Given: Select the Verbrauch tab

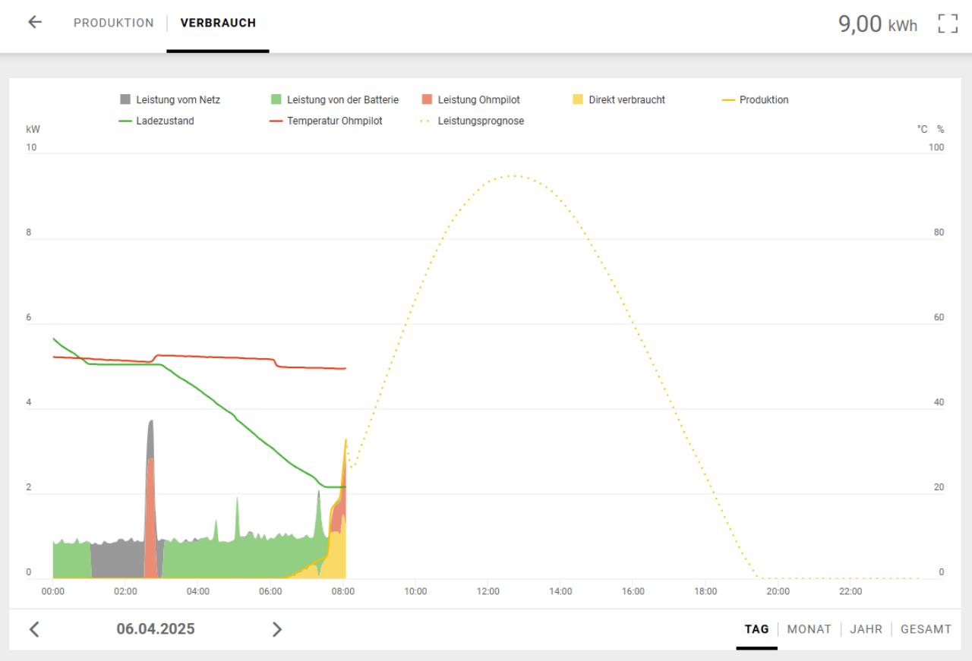Looking at the screenshot, I should (218, 23).
